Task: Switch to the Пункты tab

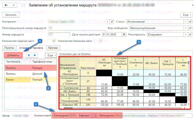Action: pos(9,48)
